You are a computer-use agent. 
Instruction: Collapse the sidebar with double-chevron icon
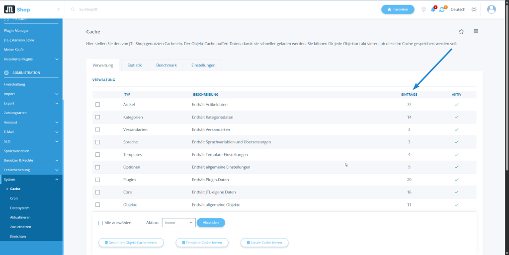point(58,9)
